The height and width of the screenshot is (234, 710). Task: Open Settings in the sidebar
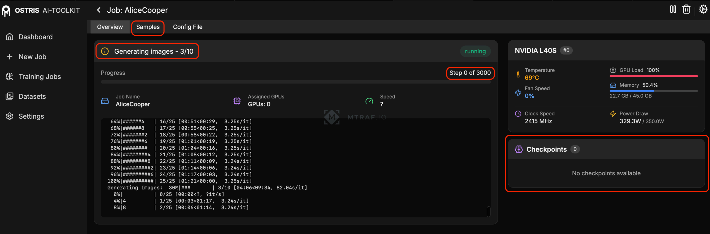(31, 116)
